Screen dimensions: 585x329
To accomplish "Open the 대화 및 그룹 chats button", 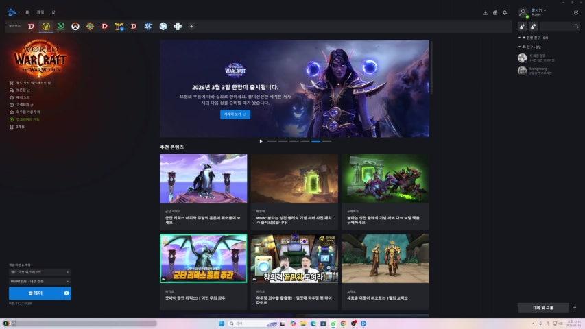I will coord(543,308).
